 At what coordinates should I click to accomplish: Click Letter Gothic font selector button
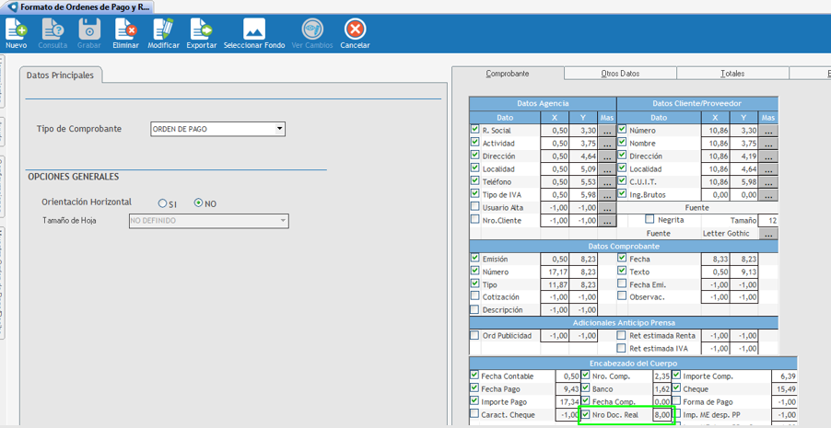click(768, 235)
